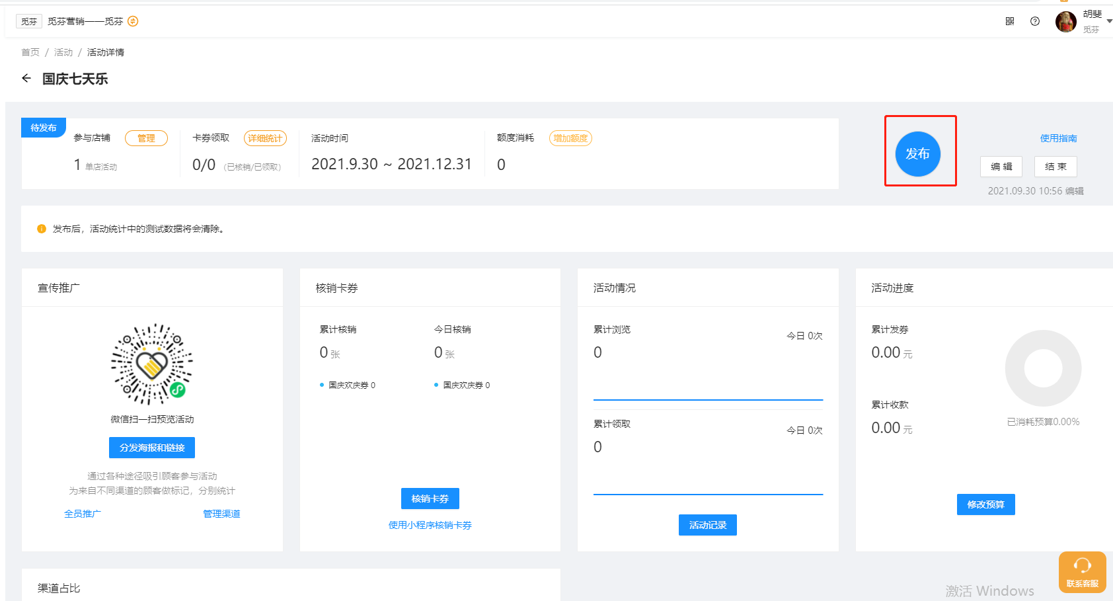Click the user avatar picture

[1065, 22]
